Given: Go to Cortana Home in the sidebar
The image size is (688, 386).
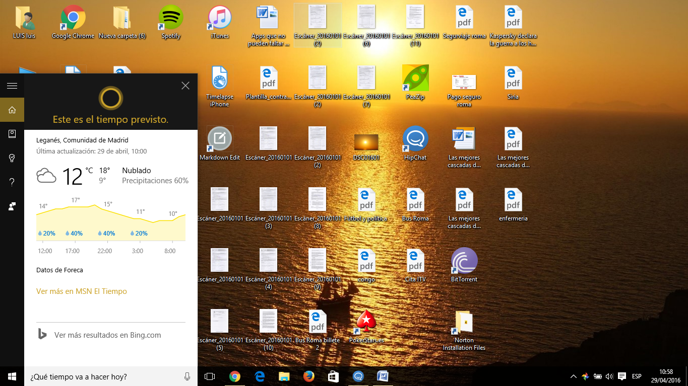Looking at the screenshot, I should [x=12, y=110].
